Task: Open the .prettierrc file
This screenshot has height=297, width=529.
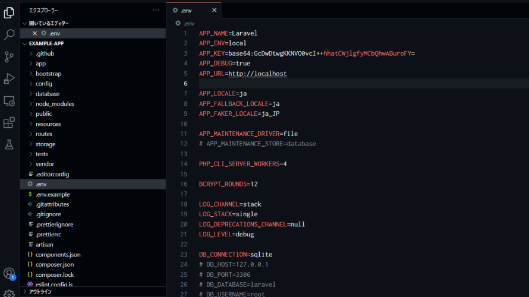Action: coord(49,234)
